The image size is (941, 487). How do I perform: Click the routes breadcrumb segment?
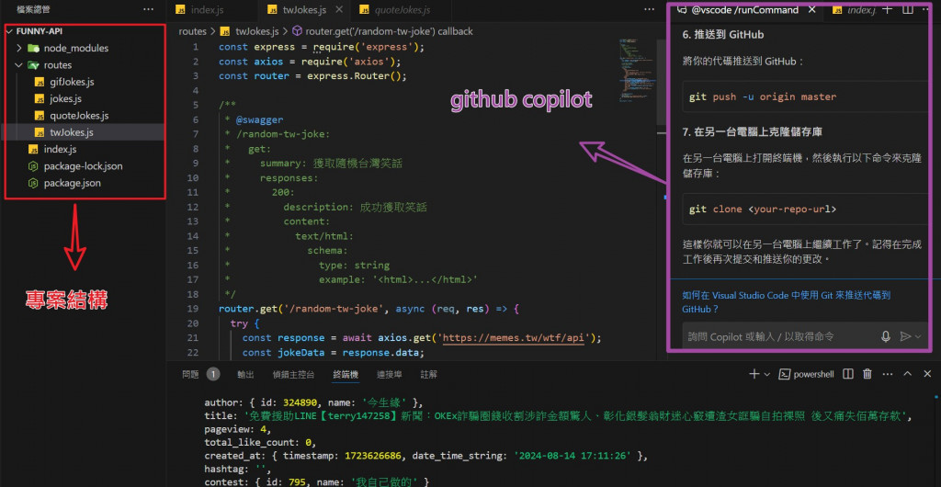[x=192, y=31]
